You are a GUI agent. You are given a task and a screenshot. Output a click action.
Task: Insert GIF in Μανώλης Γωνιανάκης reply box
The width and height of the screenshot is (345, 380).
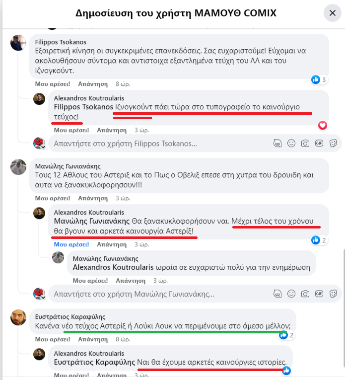[x=319, y=294]
